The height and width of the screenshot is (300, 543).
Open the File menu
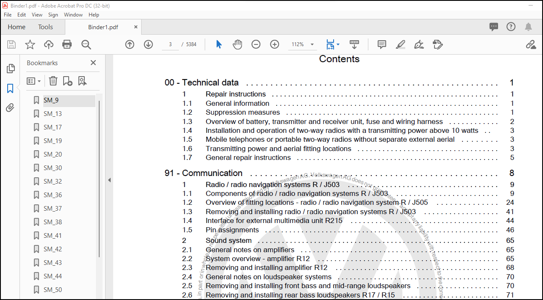[x=8, y=14]
